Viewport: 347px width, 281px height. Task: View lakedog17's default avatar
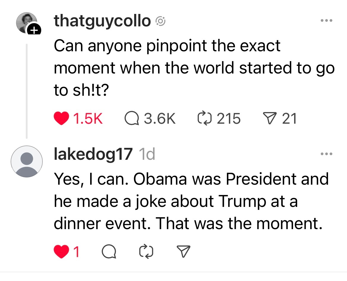coord(26,162)
